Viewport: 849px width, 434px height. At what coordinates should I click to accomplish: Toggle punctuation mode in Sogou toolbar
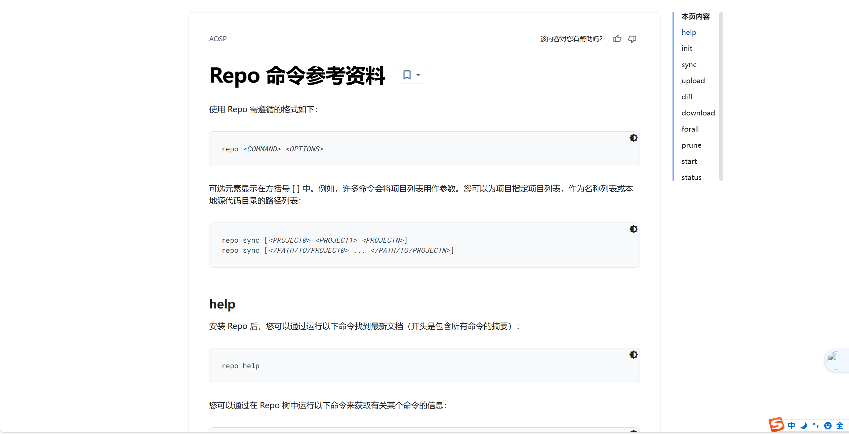[x=815, y=426]
